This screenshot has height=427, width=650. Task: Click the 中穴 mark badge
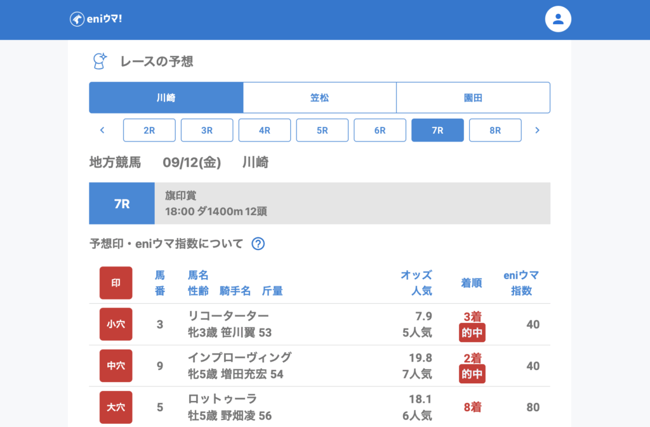pyautogui.click(x=116, y=365)
